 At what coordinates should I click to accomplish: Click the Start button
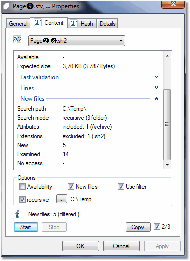(x=26, y=227)
